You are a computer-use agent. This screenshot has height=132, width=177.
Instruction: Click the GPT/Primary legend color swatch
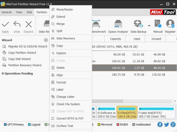(x=5, y=124)
